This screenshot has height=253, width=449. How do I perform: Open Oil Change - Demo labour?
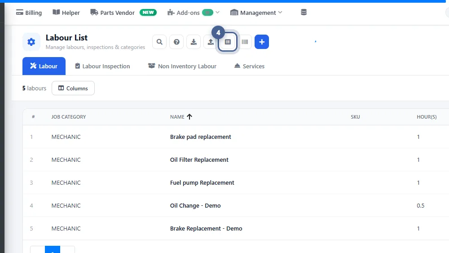(195, 206)
